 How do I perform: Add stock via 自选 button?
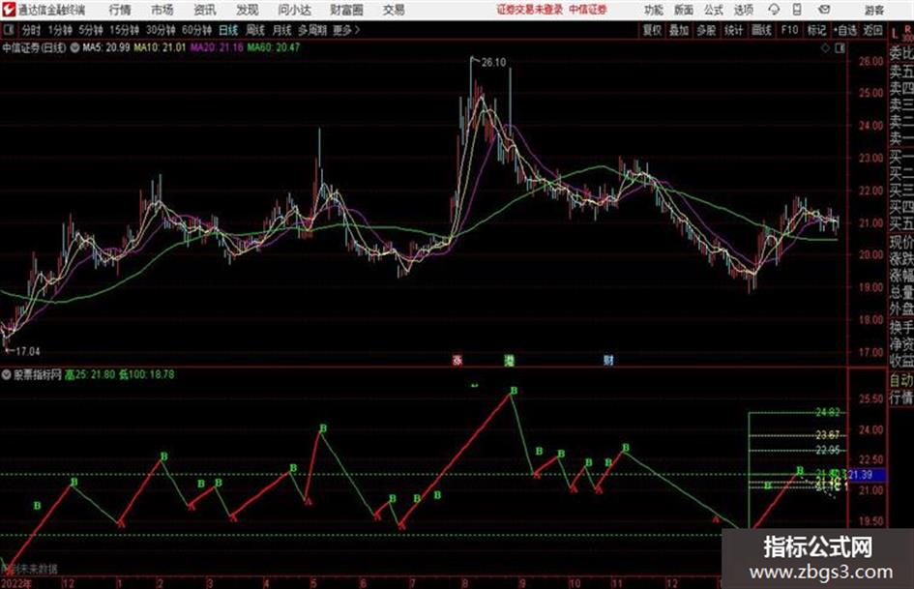tap(844, 30)
